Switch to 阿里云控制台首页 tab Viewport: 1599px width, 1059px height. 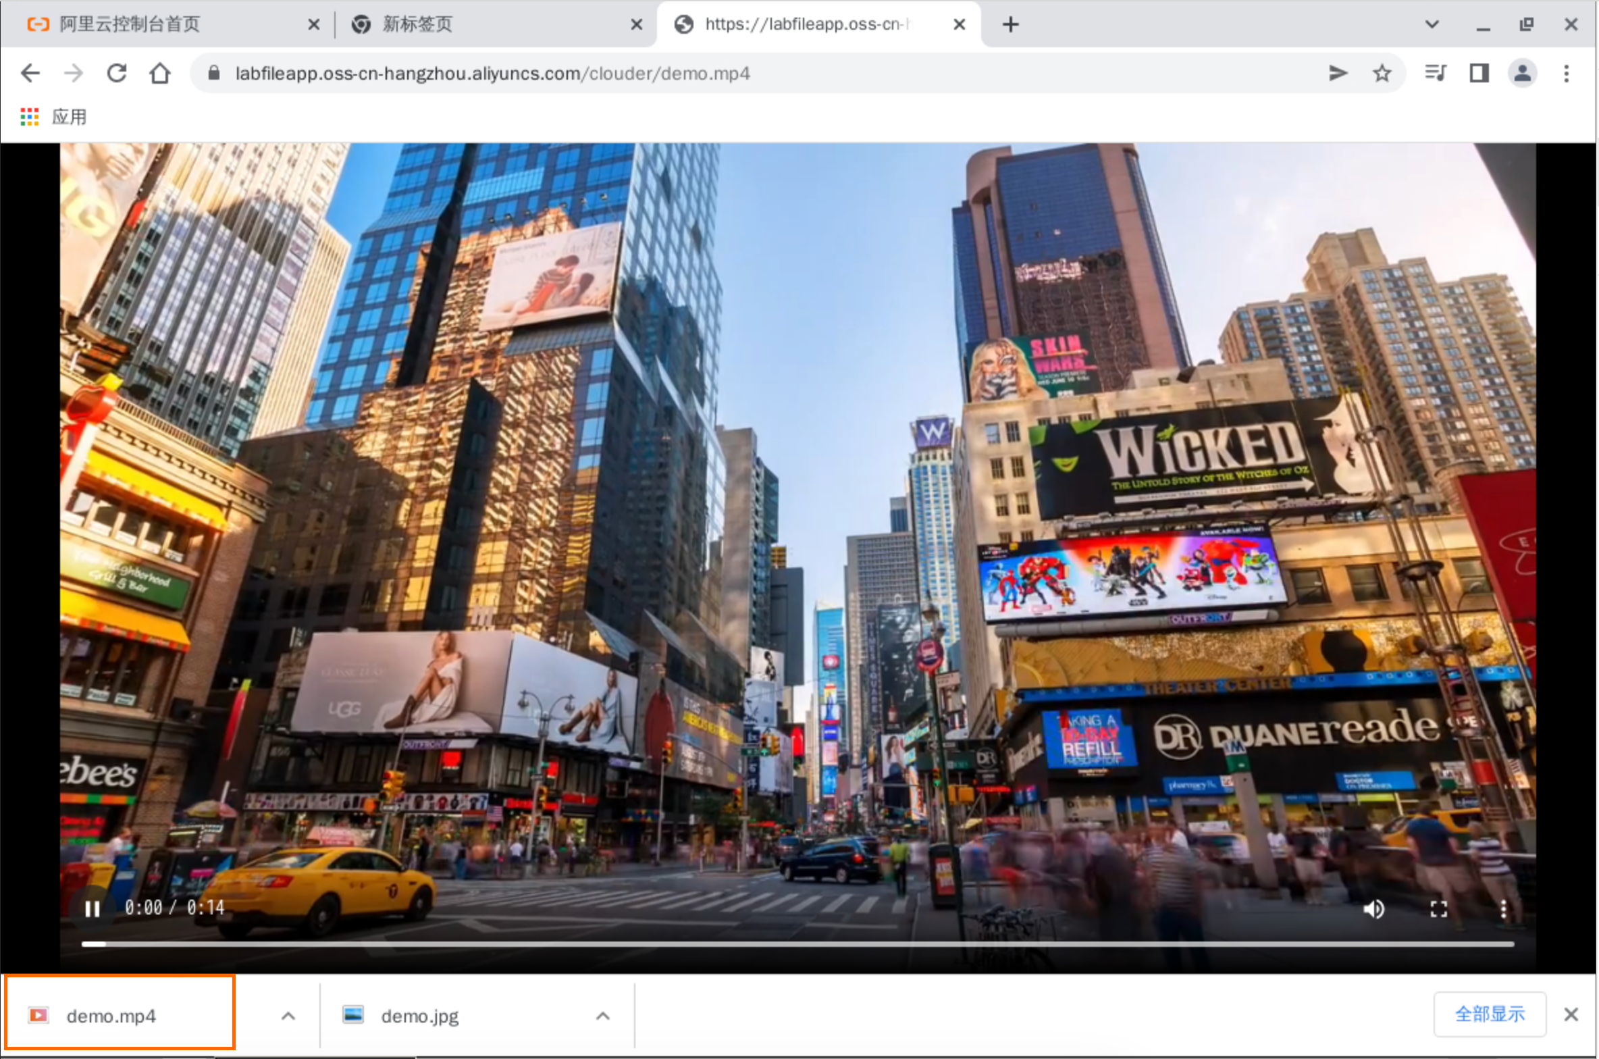[130, 24]
